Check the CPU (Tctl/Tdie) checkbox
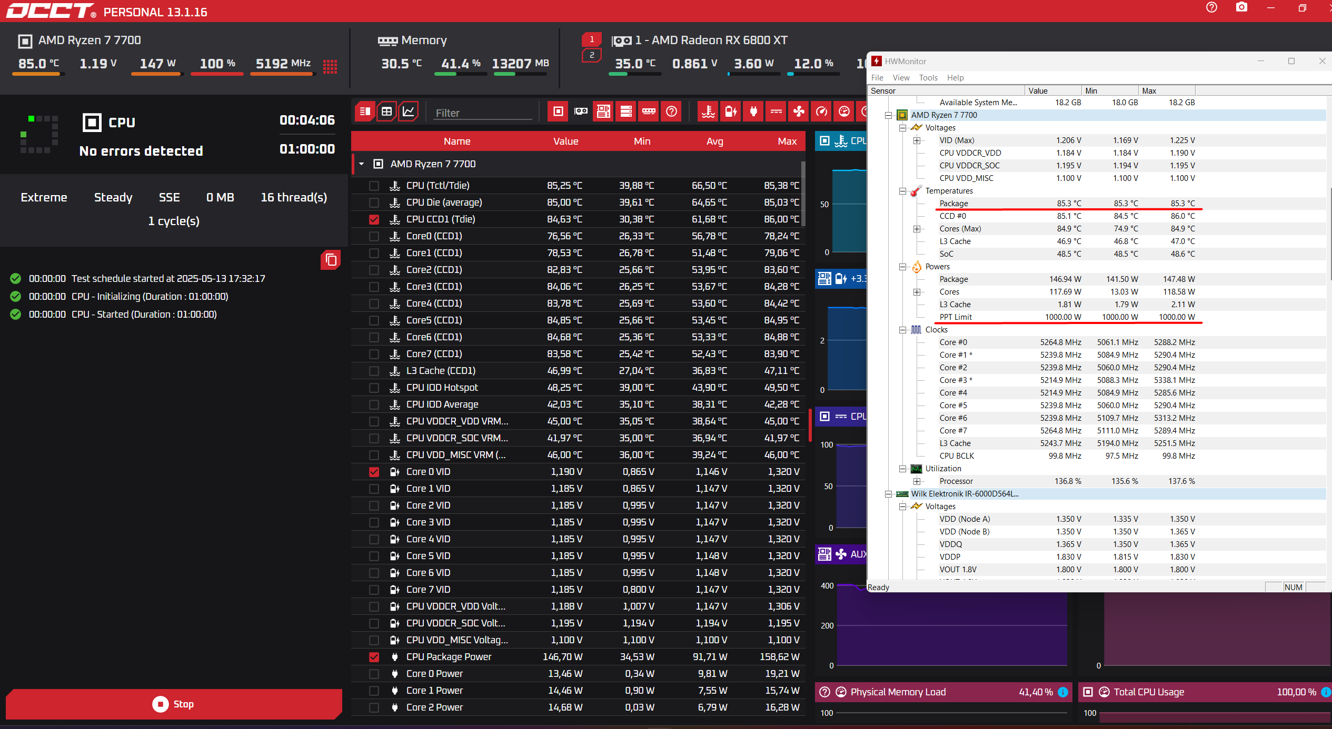The image size is (1332, 729). point(374,186)
